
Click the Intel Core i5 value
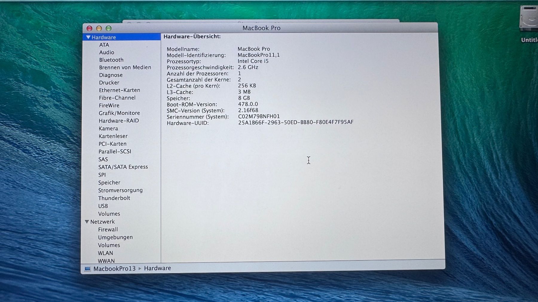[253, 61]
